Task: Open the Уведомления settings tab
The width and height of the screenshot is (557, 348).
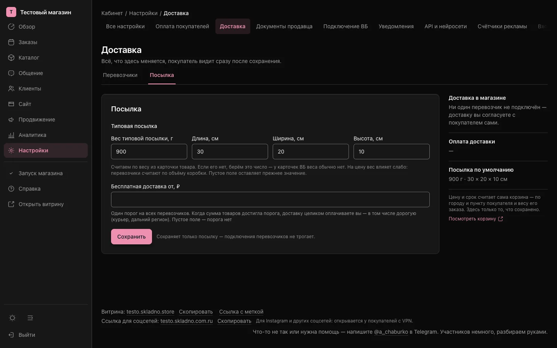Action: pos(396,26)
